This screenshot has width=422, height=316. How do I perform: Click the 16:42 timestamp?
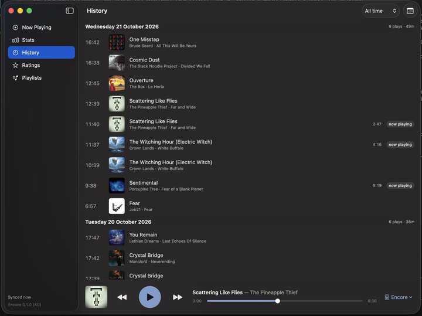coord(93,42)
